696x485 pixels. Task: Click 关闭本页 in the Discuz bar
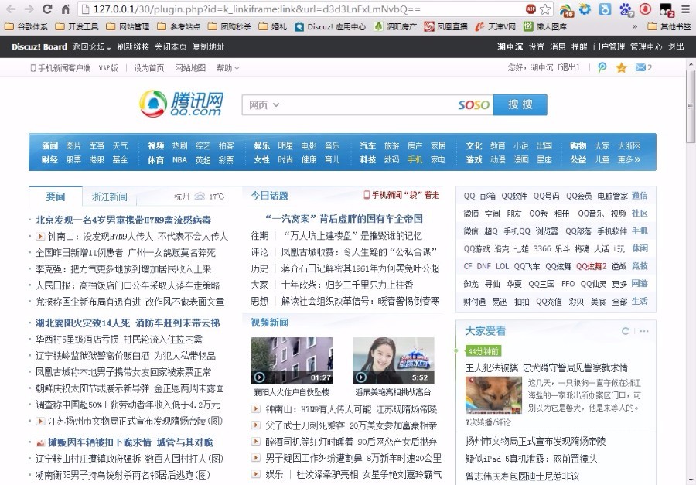tap(170, 46)
